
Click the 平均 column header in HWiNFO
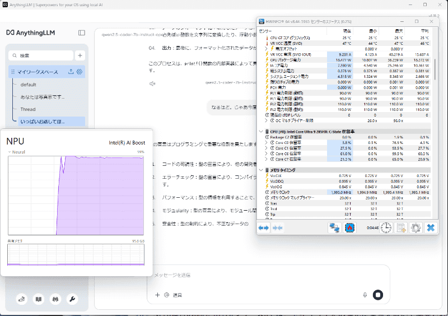coord(417,31)
